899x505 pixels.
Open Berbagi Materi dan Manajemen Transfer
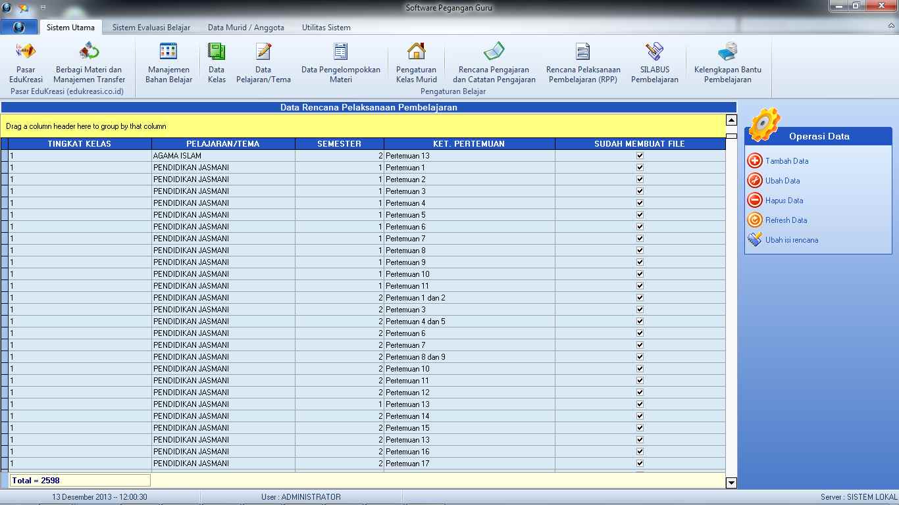pyautogui.click(x=89, y=62)
